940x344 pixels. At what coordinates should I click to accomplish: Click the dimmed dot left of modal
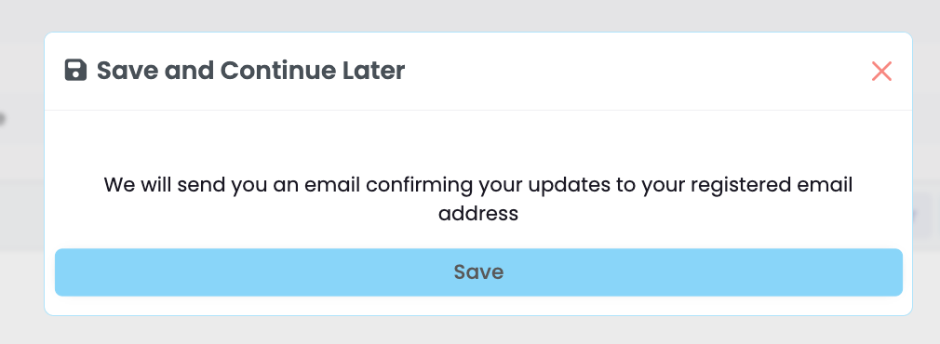click(x=2, y=119)
